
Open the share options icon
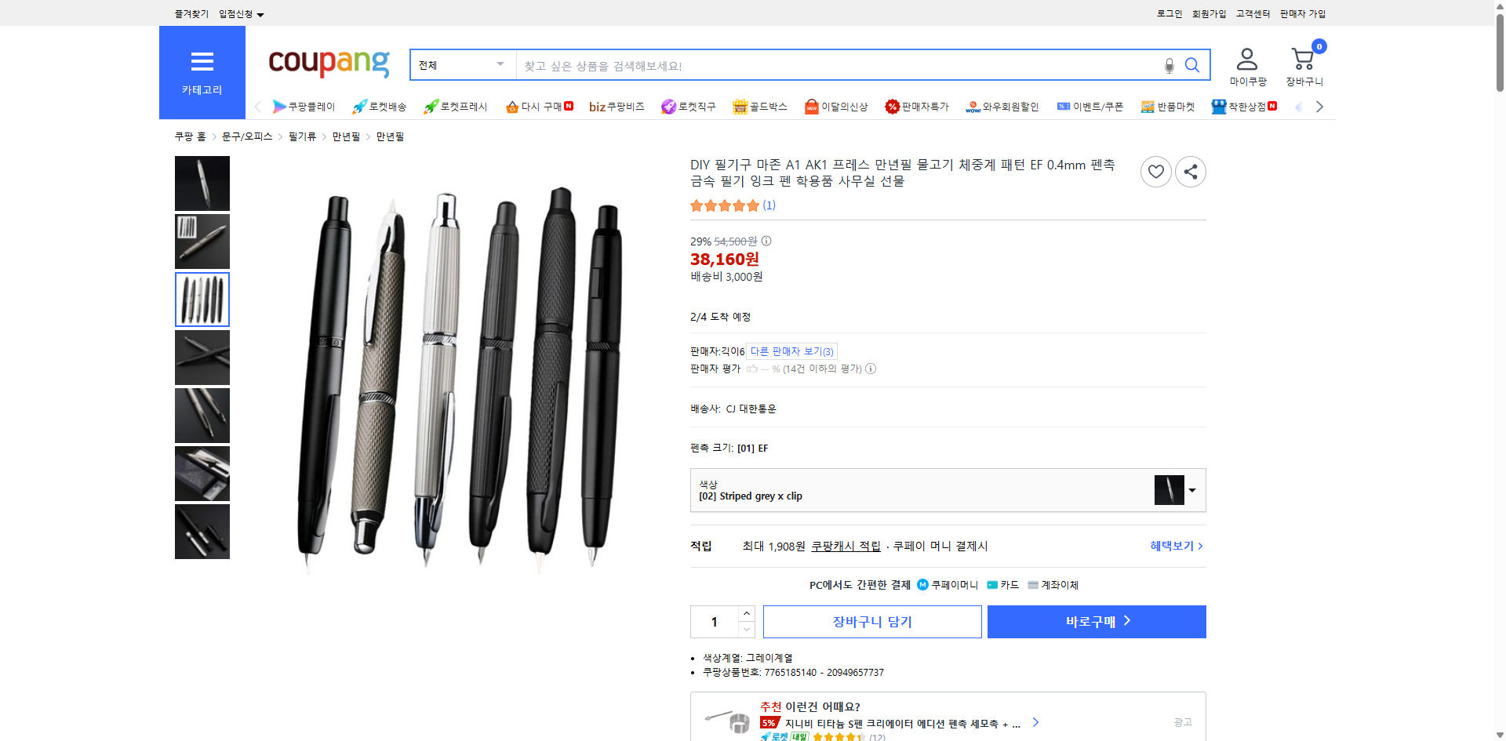pos(1190,171)
